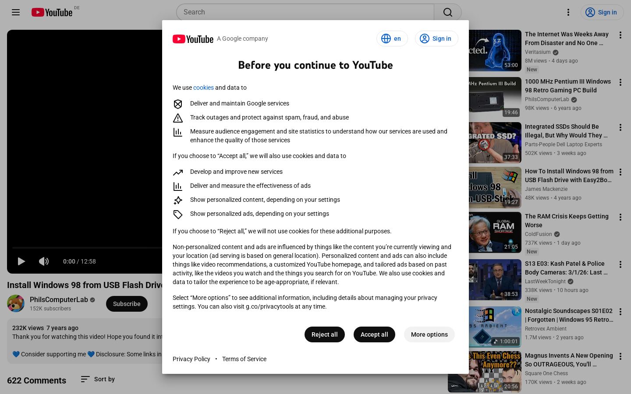
Task: Visit the James Mackenzie channel
Action: 546,189
